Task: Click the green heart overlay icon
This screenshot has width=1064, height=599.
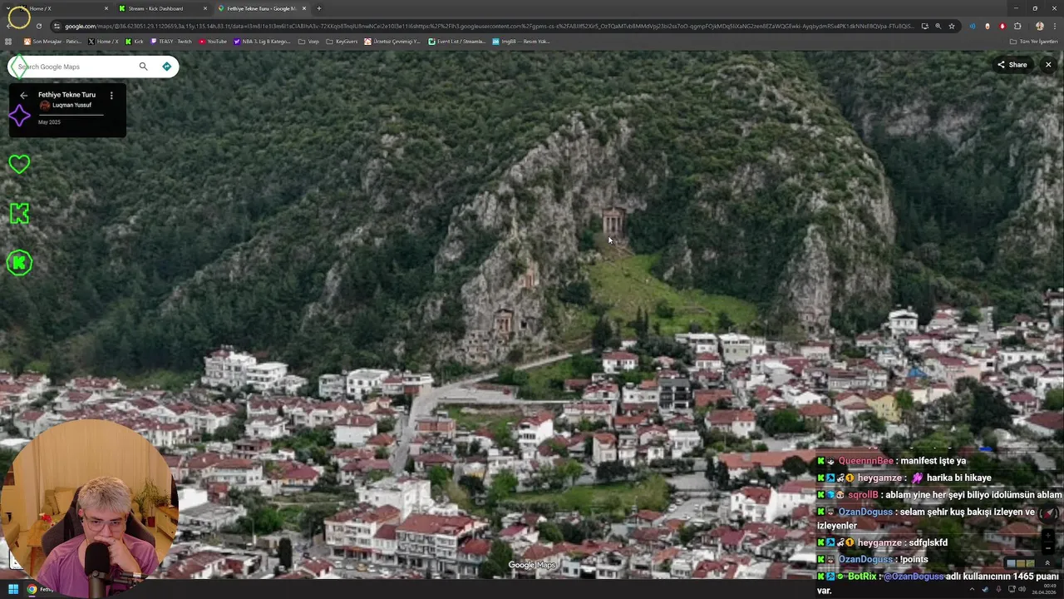Action: (x=19, y=164)
